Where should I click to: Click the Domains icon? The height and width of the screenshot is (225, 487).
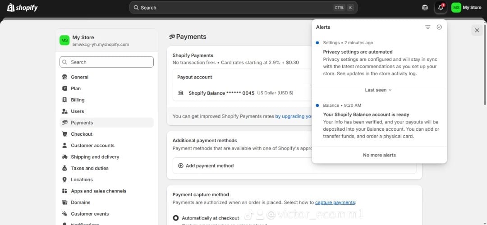[x=64, y=202]
